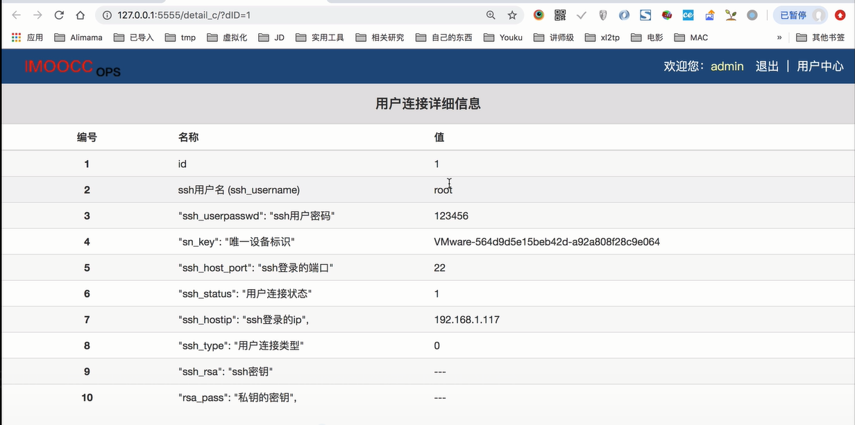
Task: Click the "rsa_pass" name cell
Action: (237, 397)
